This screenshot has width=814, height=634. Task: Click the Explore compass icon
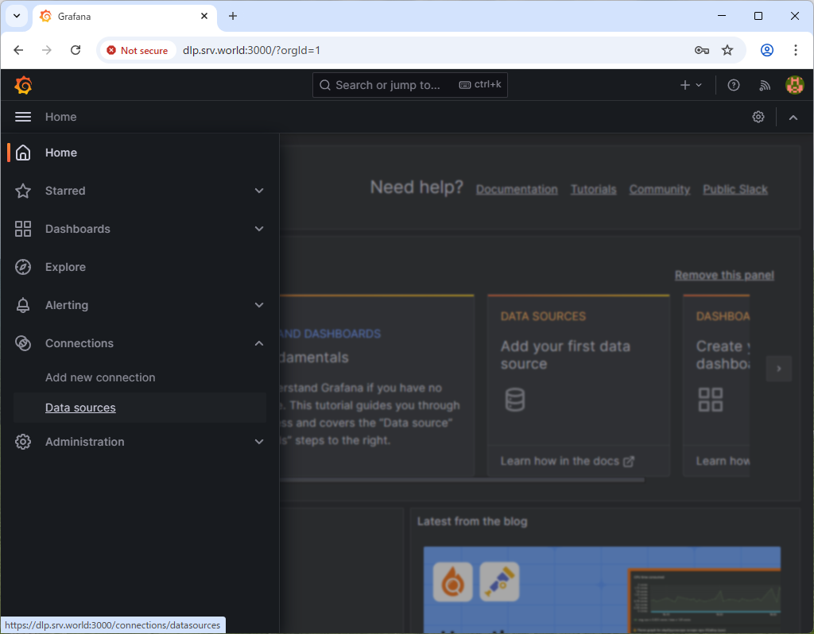[x=23, y=267]
